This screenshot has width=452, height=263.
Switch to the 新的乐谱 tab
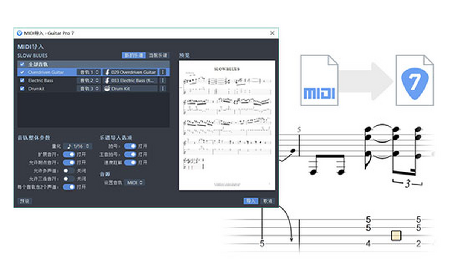(134, 55)
